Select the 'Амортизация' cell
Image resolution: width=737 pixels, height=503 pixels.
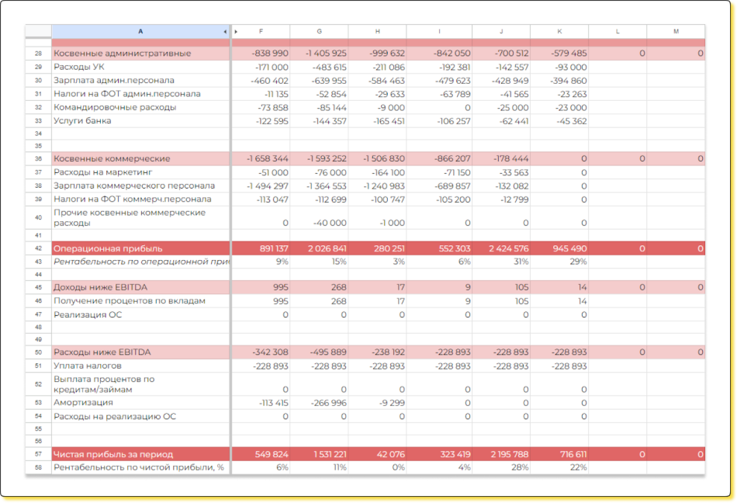[x=140, y=403]
